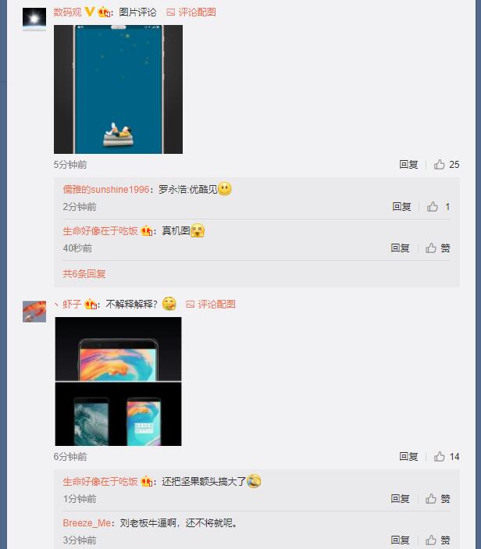Click 评论配图 link beside 图片评论
Screen dimensions: 481x549
point(191,12)
